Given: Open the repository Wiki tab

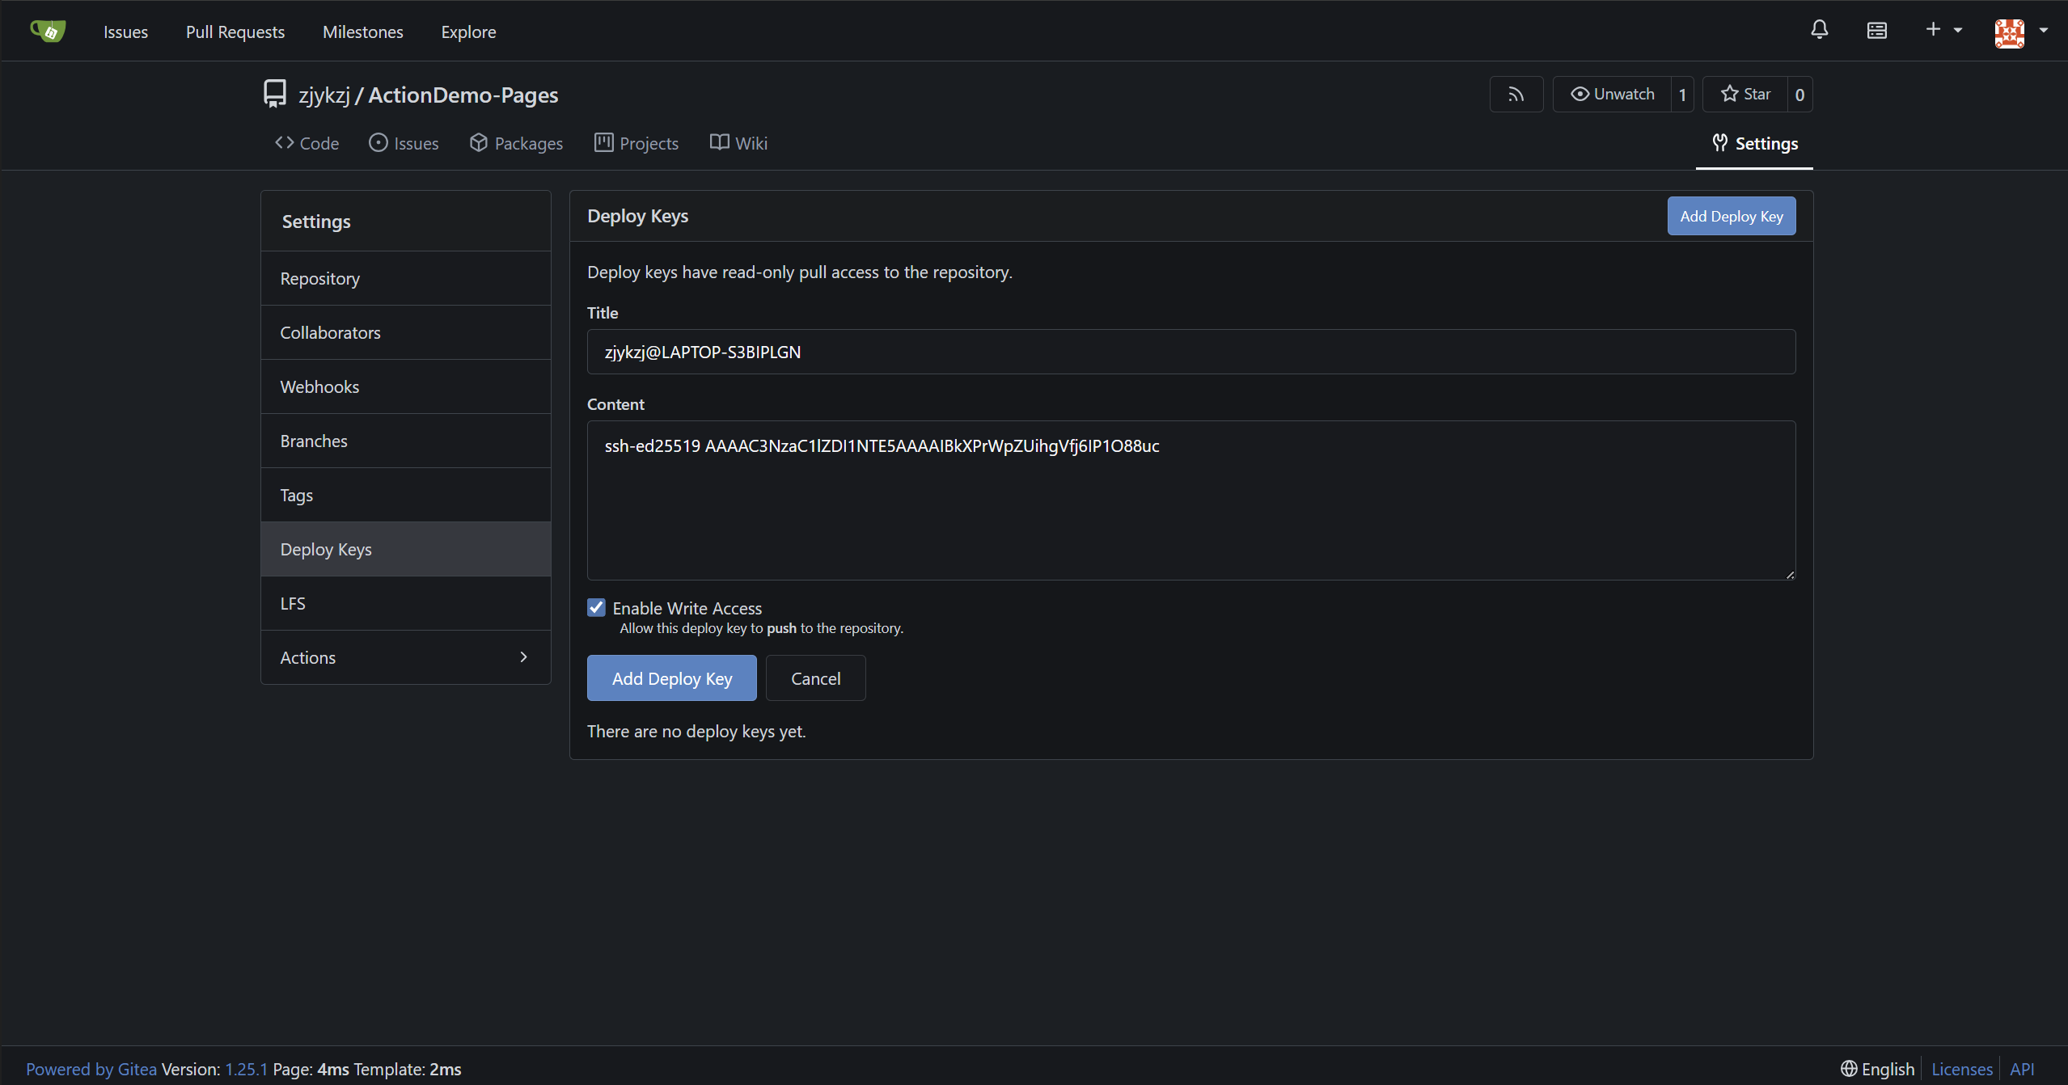Looking at the screenshot, I should tap(738, 143).
